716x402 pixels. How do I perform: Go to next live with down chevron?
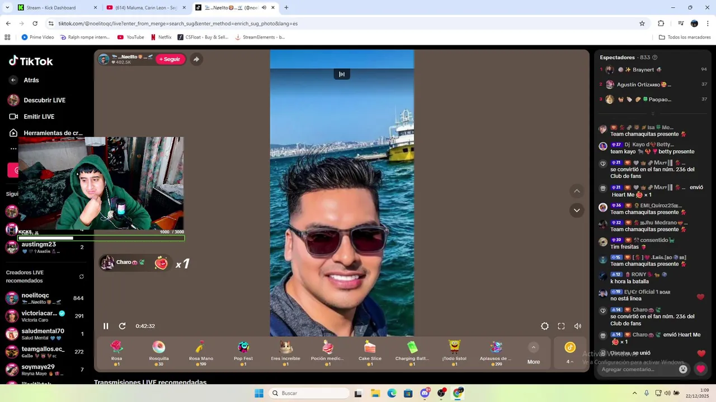point(577,210)
